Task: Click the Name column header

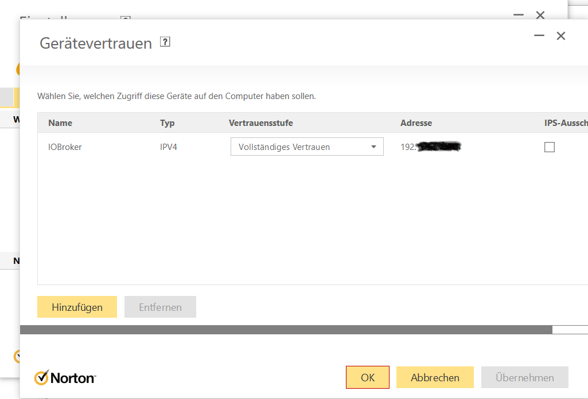Action: tap(60, 123)
